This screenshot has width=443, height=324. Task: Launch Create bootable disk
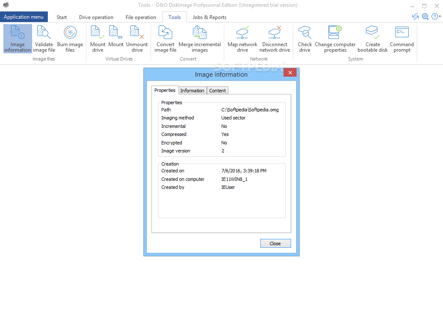point(373,39)
